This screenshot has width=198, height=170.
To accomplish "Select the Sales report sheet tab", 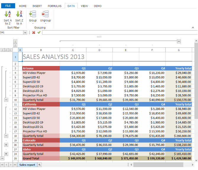I will click(x=27, y=165).
